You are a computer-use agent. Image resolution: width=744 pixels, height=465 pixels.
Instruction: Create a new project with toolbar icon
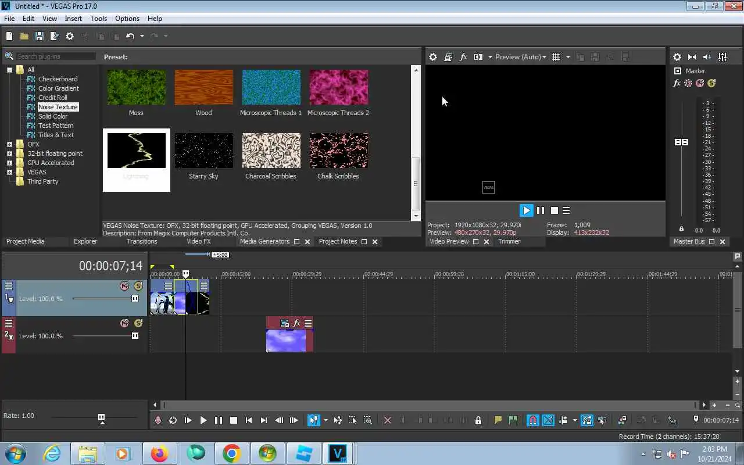click(x=9, y=36)
